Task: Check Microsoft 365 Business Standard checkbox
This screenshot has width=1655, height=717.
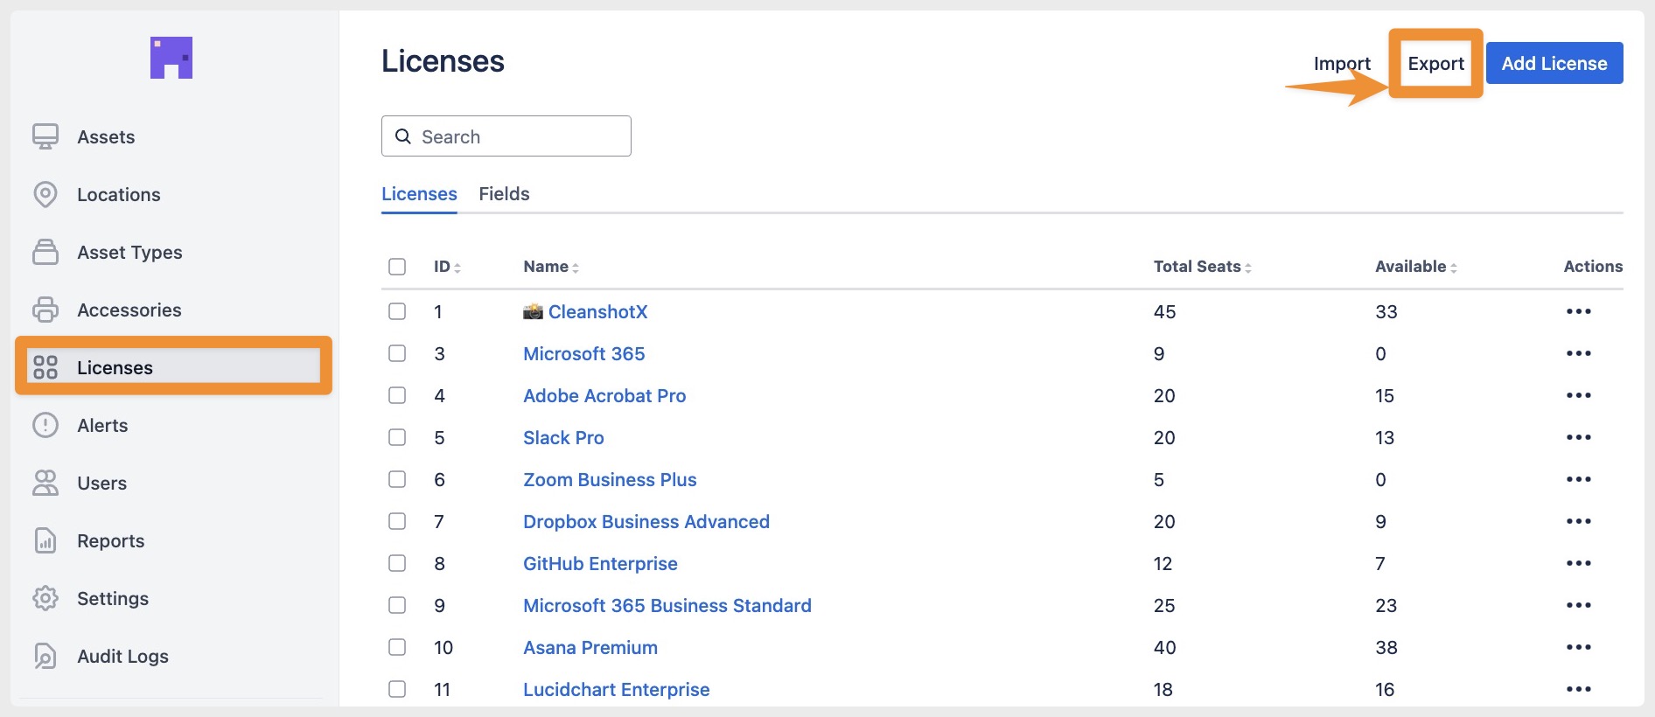Action: tap(397, 605)
